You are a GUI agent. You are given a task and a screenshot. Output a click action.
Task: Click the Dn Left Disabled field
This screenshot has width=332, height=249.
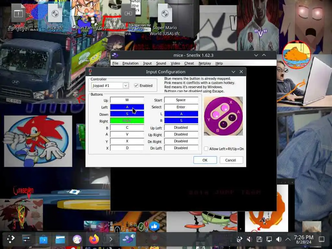(x=181, y=148)
